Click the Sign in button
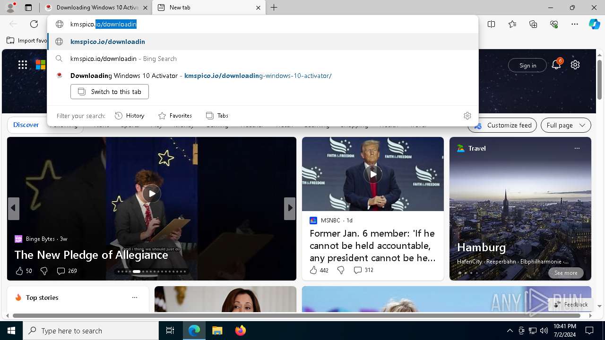The image size is (605, 340). click(x=527, y=66)
